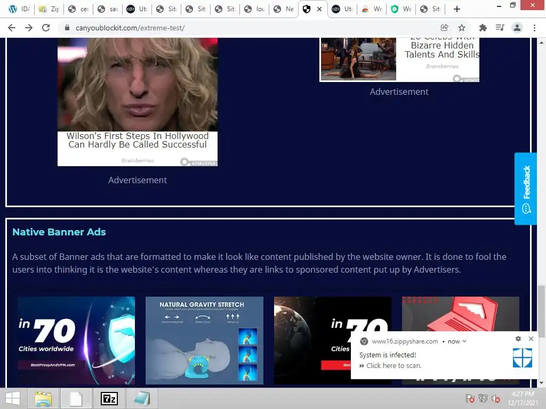Open the media control icon
The image size is (546, 409).
point(500,28)
